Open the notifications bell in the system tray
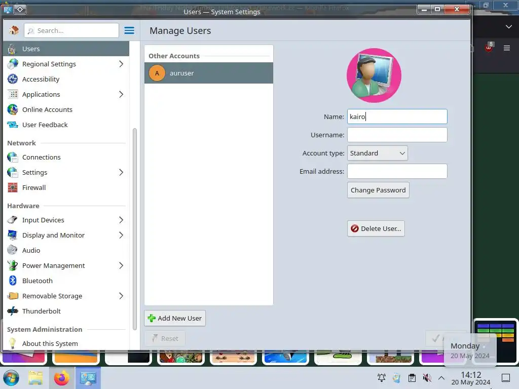The image size is (519, 389). (x=381, y=378)
